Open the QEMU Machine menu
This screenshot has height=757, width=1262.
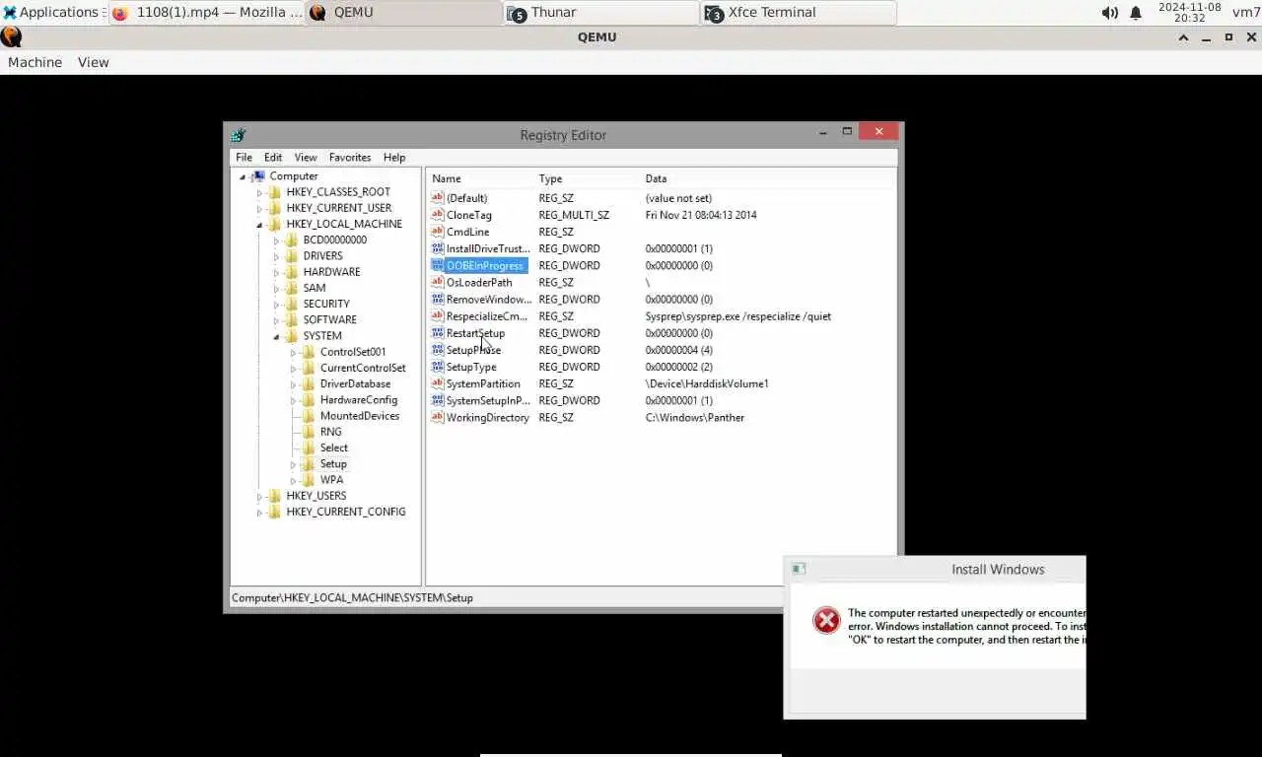35,62
